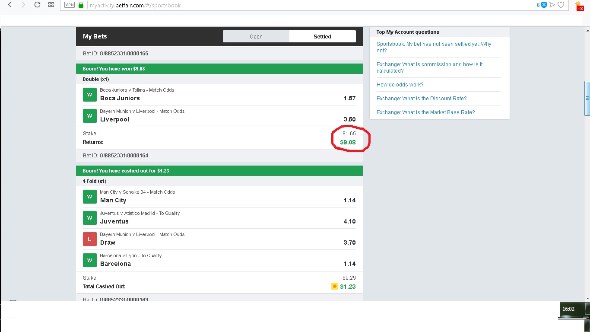Click the Draw selection name

[108, 243]
